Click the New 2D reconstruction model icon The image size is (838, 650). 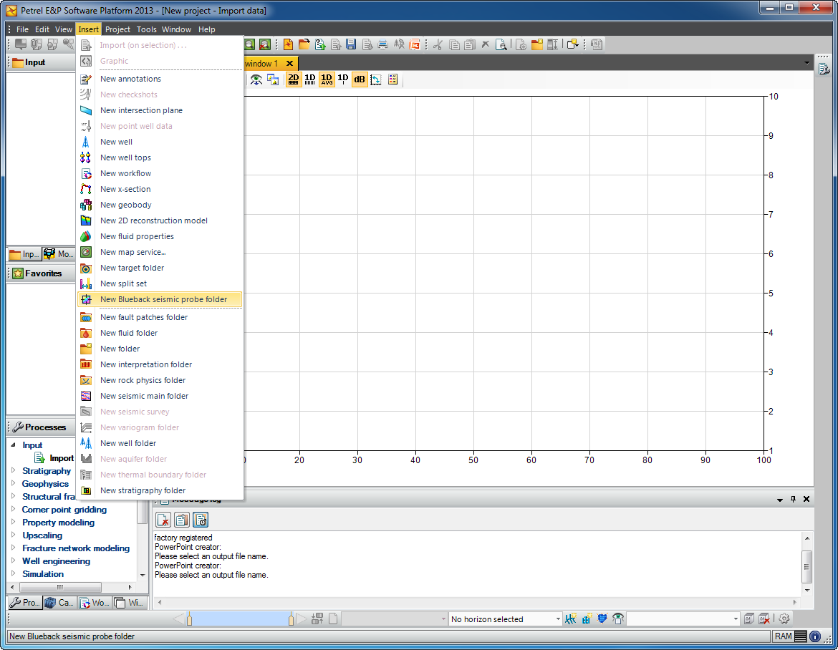[x=85, y=220]
